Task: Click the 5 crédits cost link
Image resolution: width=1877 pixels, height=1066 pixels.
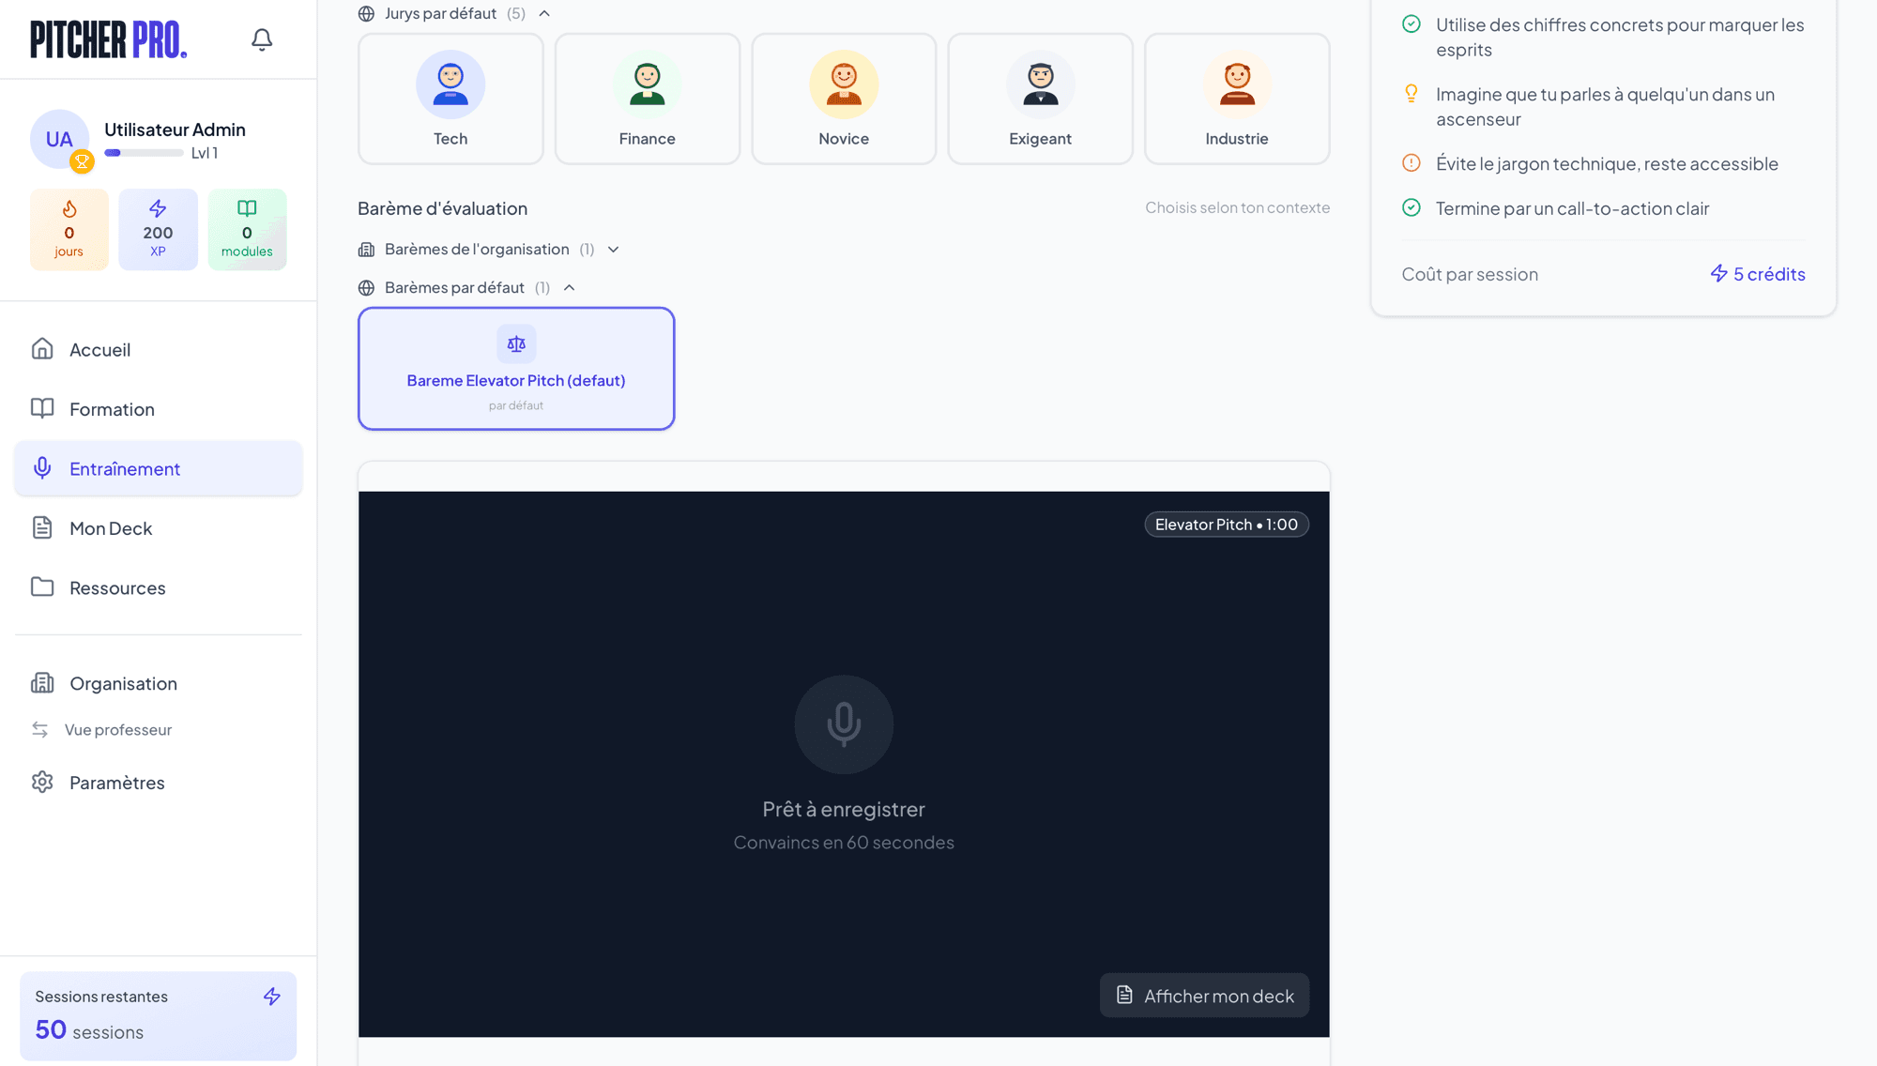Action: [x=1758, y=274]
